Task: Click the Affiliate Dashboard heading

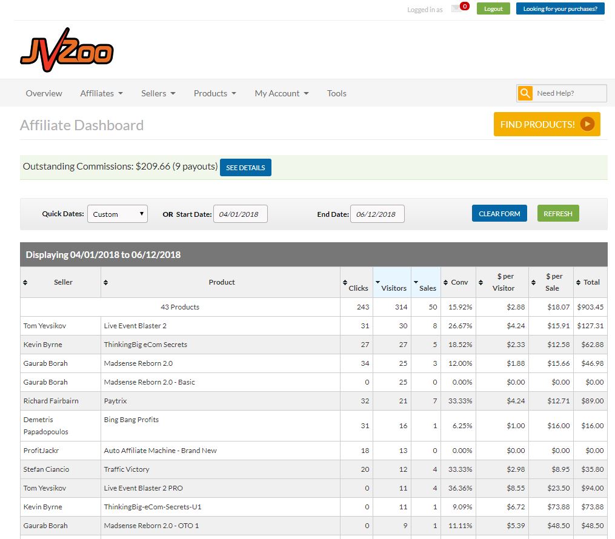Action: click(82, 125)
